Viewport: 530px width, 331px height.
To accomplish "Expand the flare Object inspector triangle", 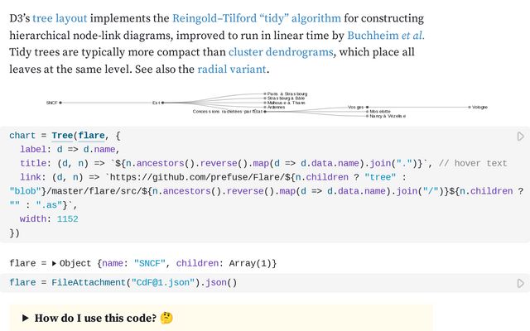I will (54, 263).
